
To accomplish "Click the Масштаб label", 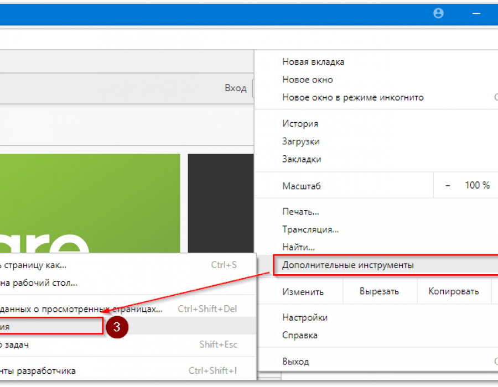I will (302, 186).
